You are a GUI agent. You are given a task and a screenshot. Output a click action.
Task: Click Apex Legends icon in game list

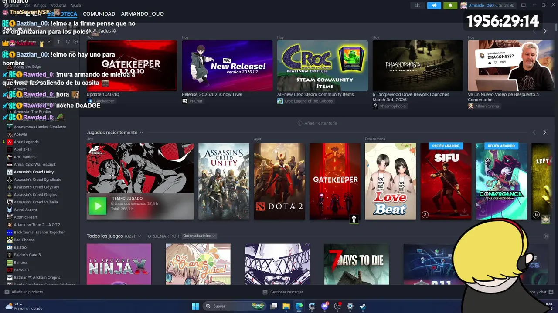click(10, 142)
